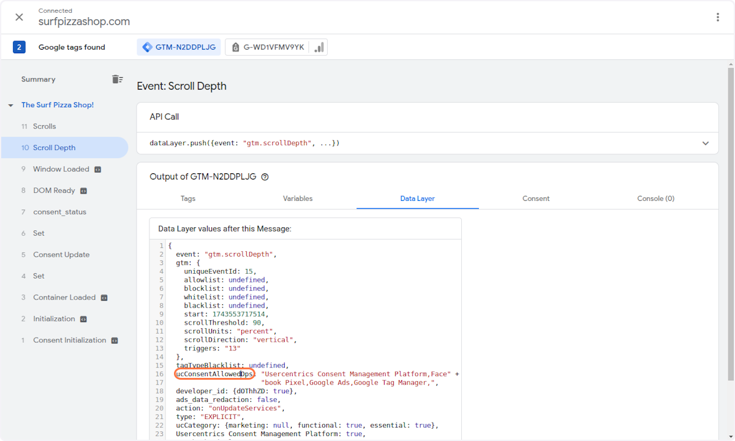This screenshot has height=441, width=735.
Task: Click the code icon beside Container Loaded
Action: (x=104, y=298)
